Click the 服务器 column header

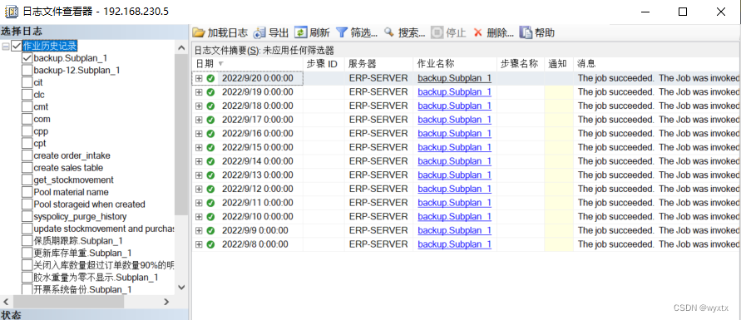coord(379,64)
